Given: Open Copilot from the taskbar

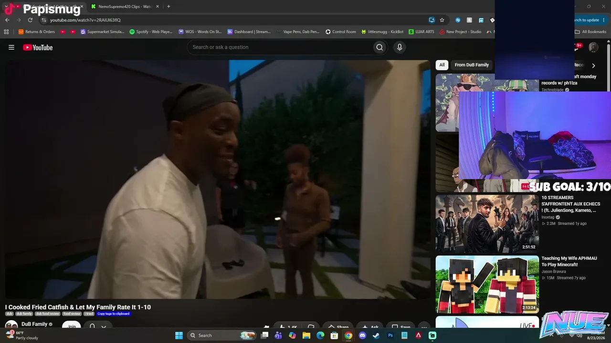Looking at the screenshot, I should point(293,335).
